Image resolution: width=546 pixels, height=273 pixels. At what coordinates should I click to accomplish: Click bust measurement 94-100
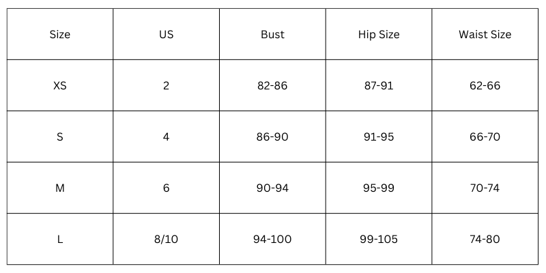tap(272, 239)
